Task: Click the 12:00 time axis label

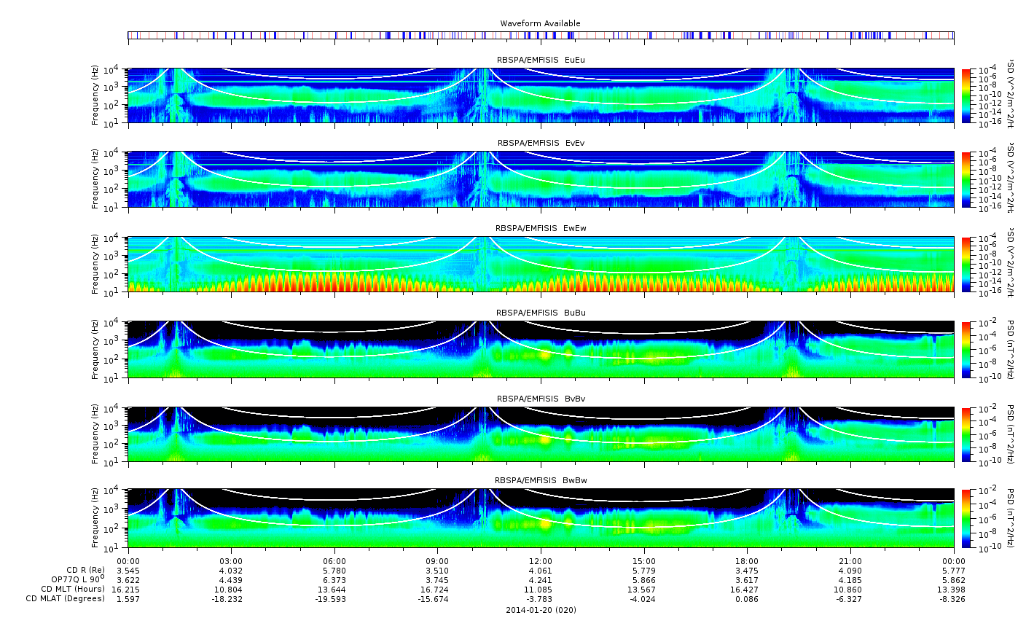Action: 541,561
